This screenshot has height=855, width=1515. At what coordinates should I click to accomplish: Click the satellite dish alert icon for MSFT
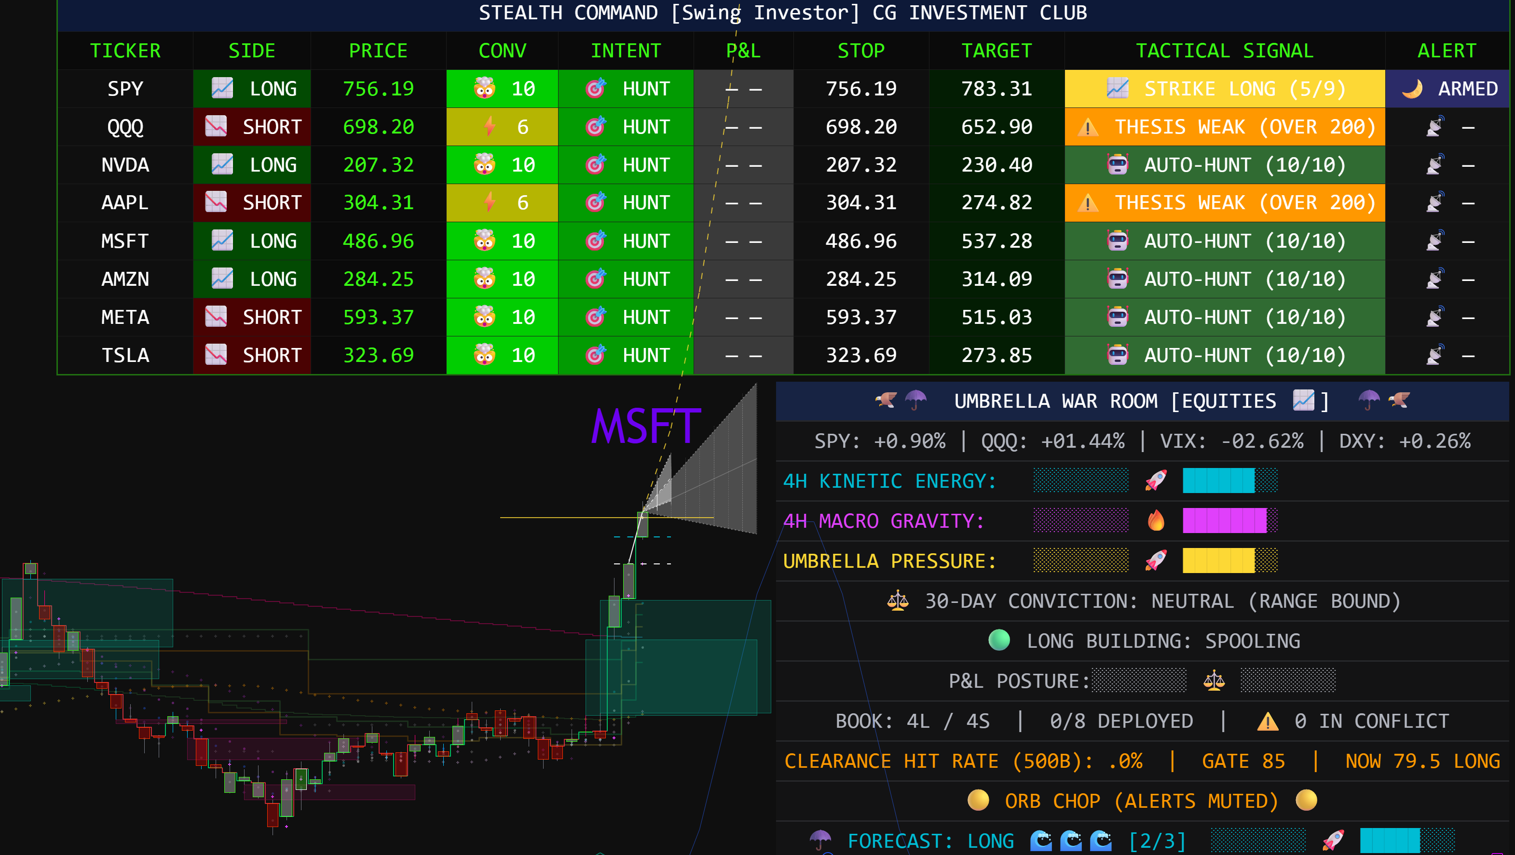(x=1435, y=241)
